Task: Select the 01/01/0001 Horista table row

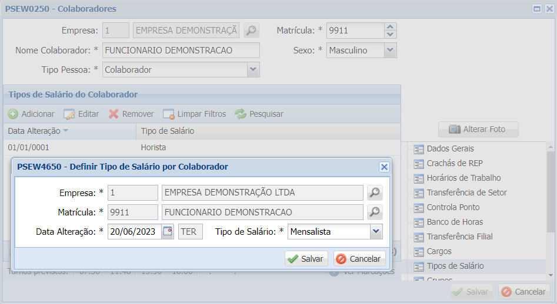Action: tap(202, 147)
